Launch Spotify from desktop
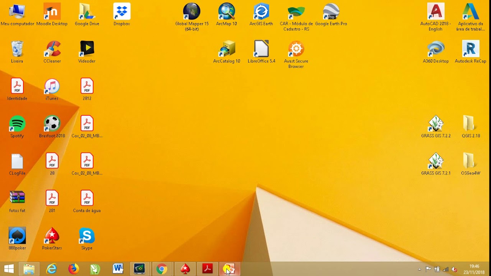The height and width of the screenshot is (276, 491). tap(17, 127)
